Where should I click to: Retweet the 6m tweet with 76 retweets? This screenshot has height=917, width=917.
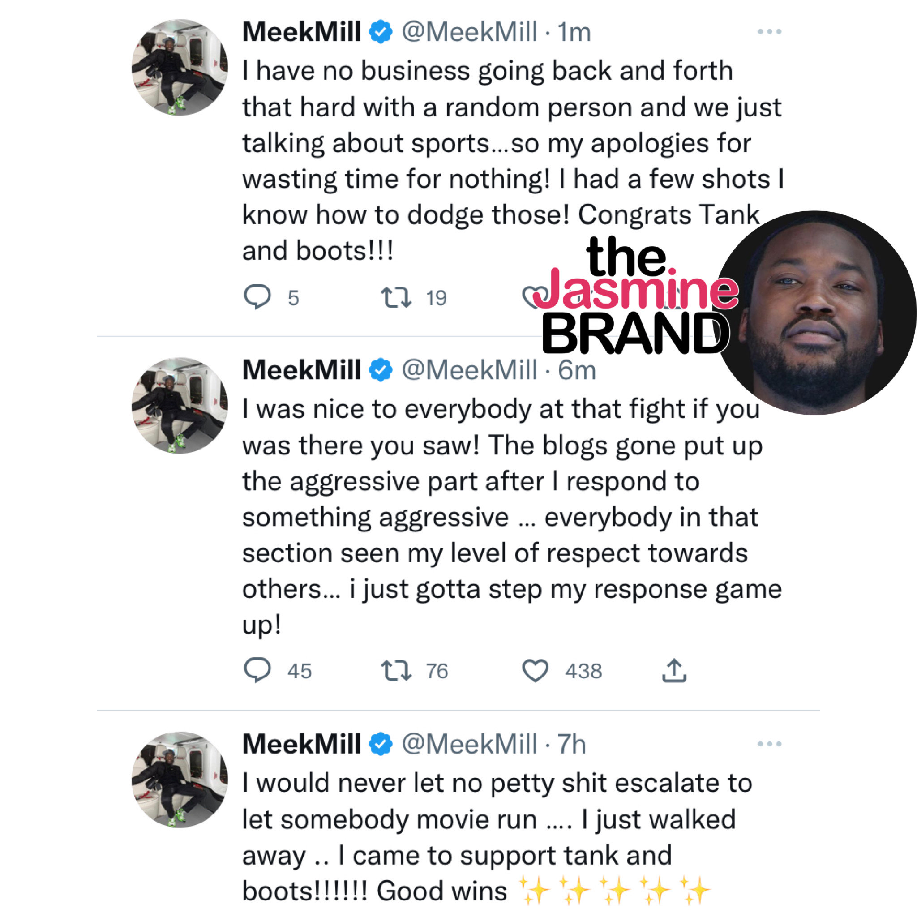point(396,671)
